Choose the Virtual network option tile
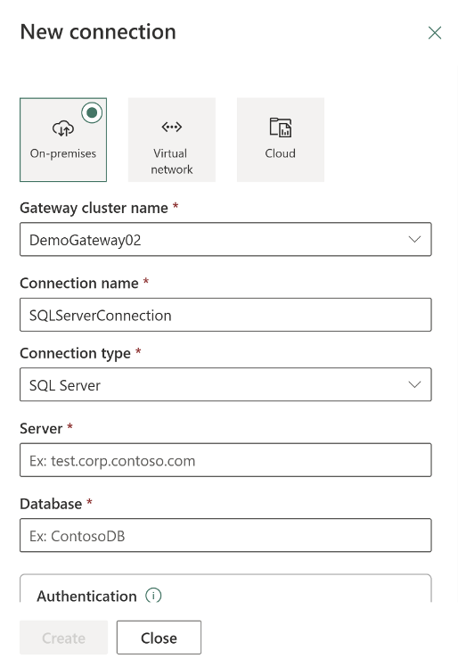458x667 pixels. pos(172,140)
